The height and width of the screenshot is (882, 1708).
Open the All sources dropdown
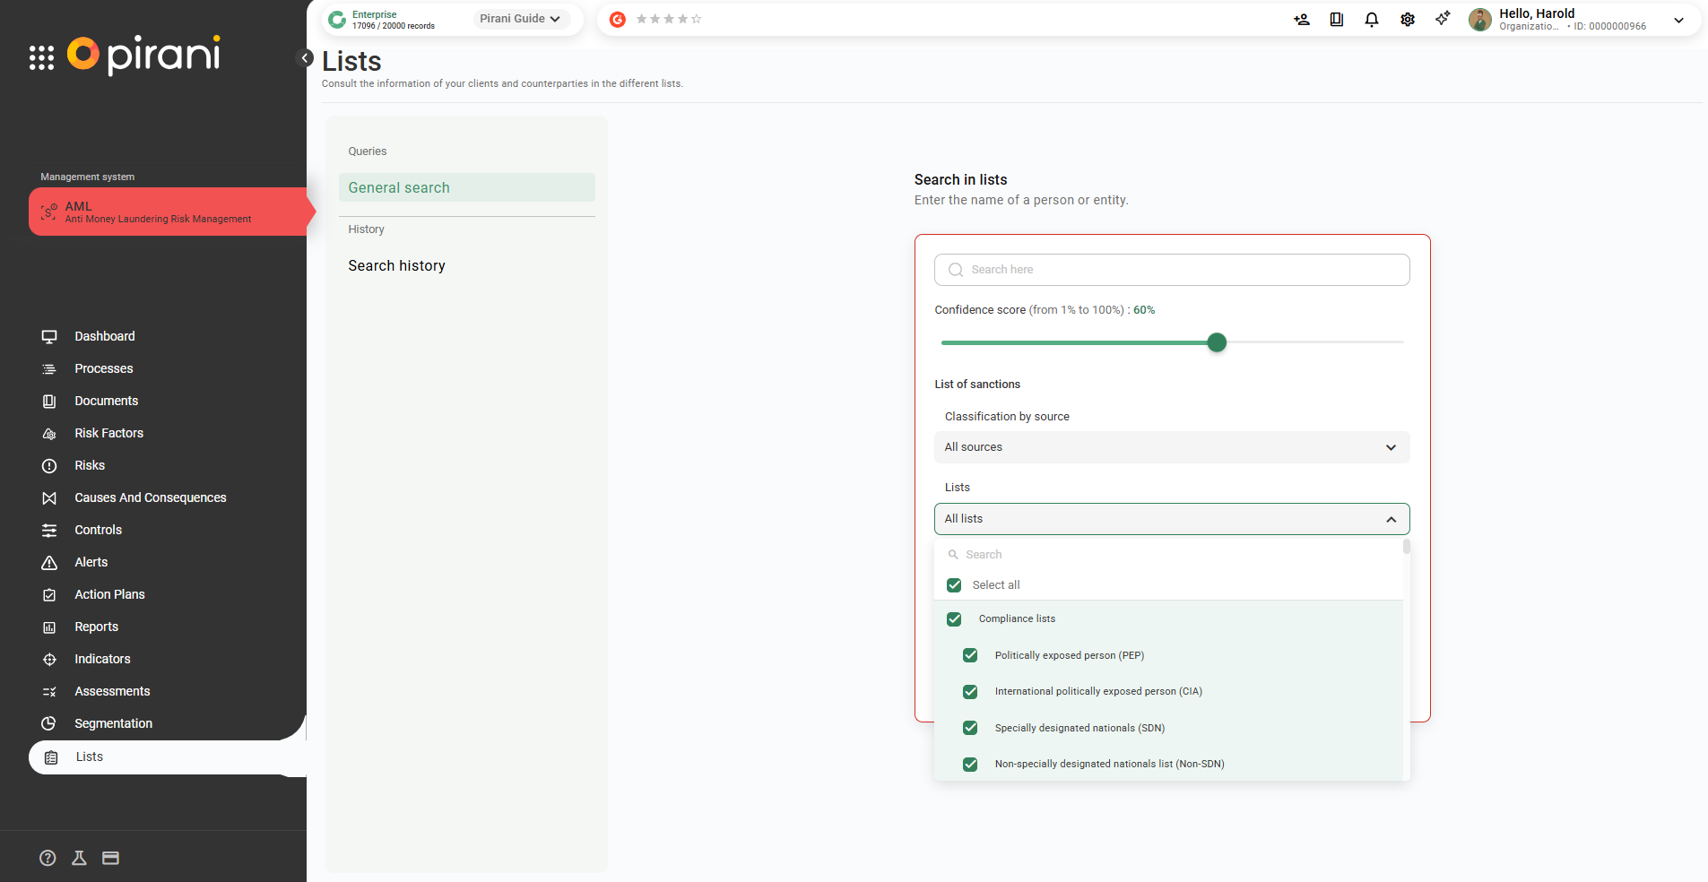coord(1171,447)
